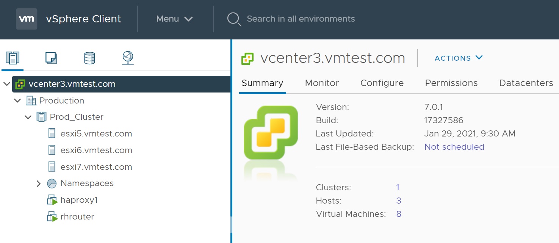Image resolution: width=559 pixels, height=243 pixels.
Task: Go to the Permissions tab
Action: pyautogui.click(x=451, y=83)
